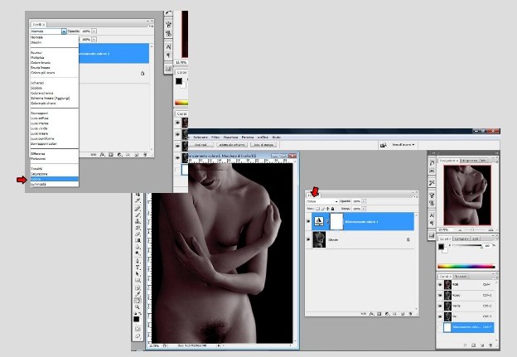
Task: Click the Sfondo layer lock icon
Action: pyautogui.click(x=407, y=240)
